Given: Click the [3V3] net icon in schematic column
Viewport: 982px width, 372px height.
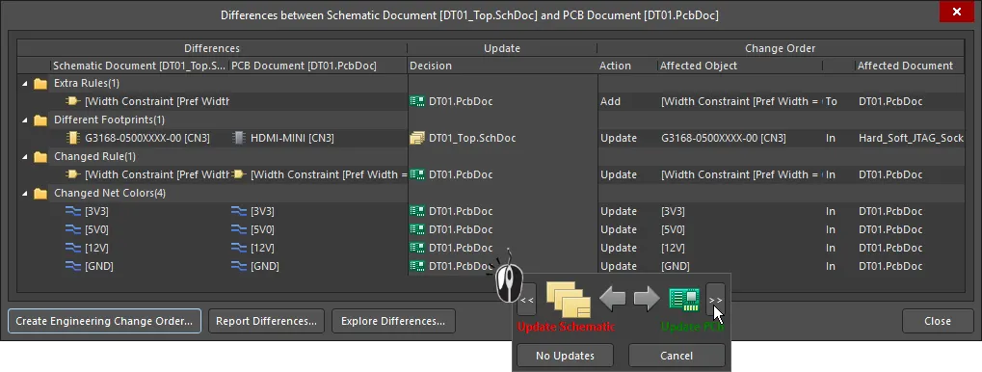Looking at the screenshot, I should click(73, 212).
